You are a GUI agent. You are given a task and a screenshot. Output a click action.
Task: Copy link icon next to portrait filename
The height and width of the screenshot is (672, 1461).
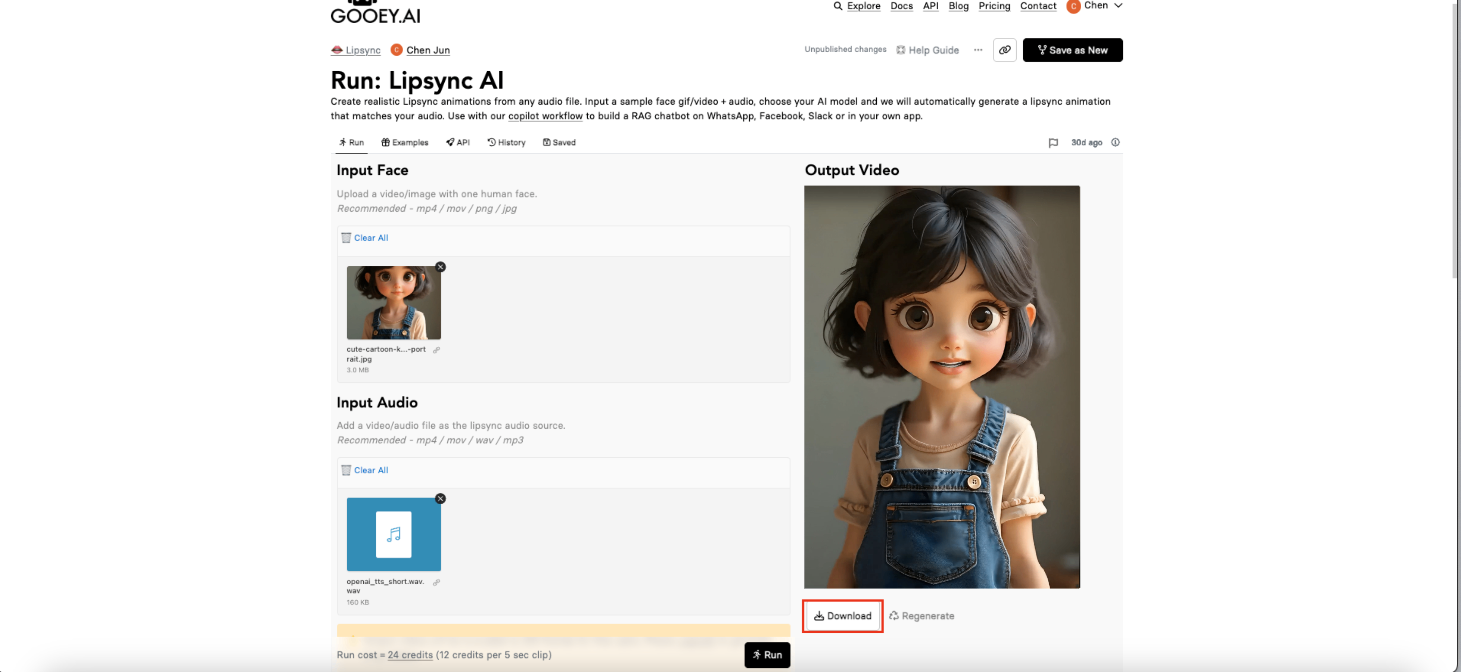[436, 350]
